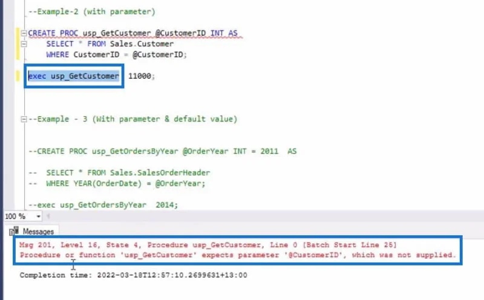Screen dimensions: 484x300
Task: Collapse the SELECT * FROM Sales.Customer statement
Action: (x=24, y=44)
